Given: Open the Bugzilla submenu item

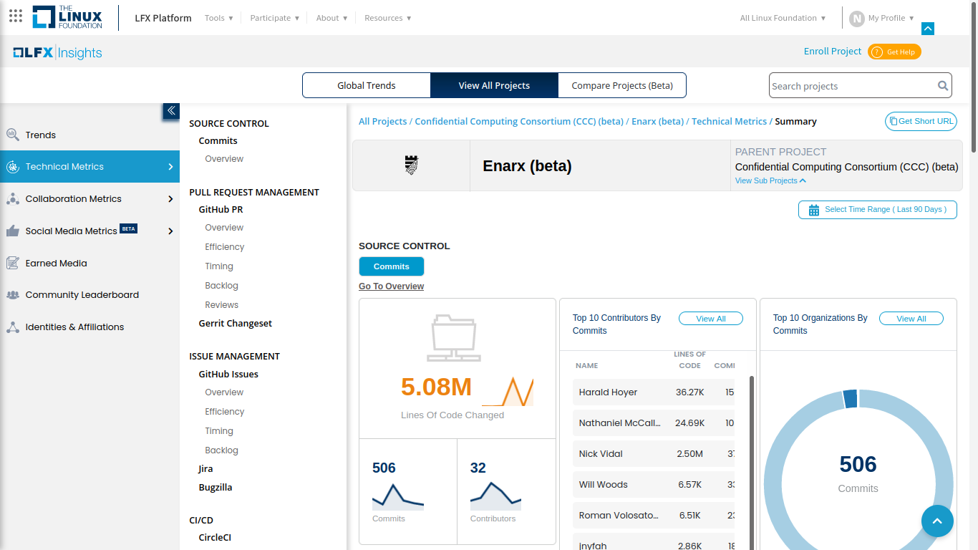Looking at the screenshot, I should (x=216, y=488).
